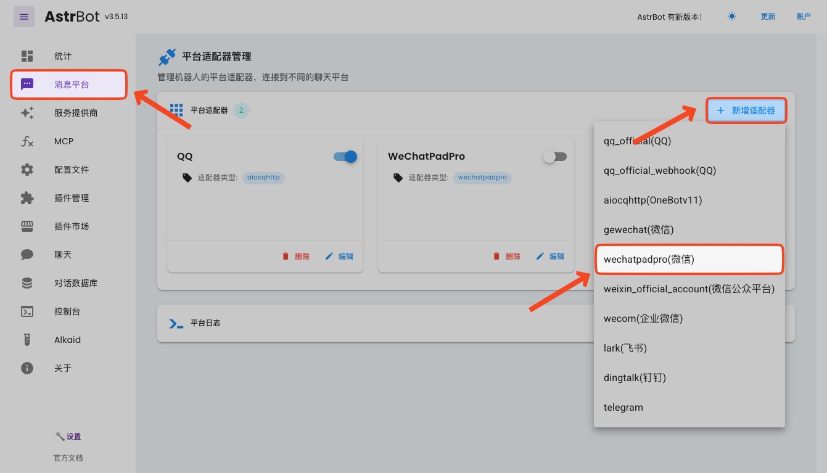Go to 统计 page label in sidebar

(x=63, y=56)
